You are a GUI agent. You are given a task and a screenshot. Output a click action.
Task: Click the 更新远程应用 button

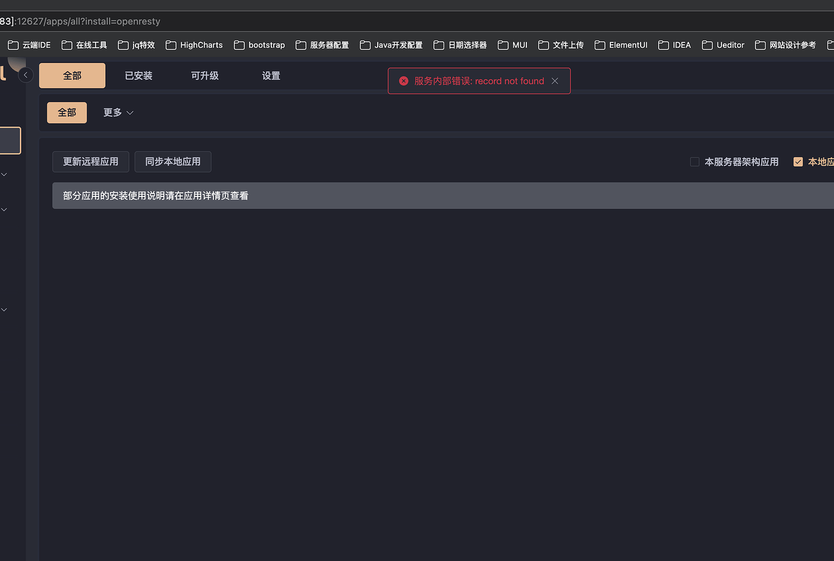[90, 161]
